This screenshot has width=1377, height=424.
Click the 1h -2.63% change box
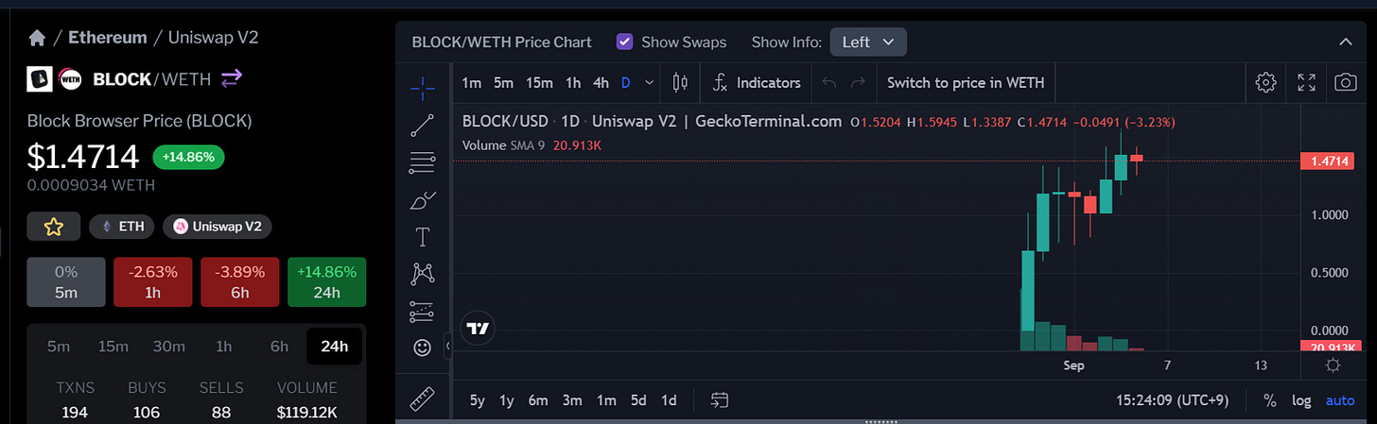pos(152,281)
